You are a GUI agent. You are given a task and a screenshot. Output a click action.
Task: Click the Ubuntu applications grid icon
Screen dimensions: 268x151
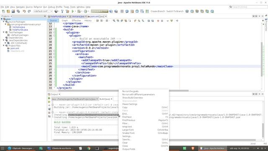click(x=3, y=148)
